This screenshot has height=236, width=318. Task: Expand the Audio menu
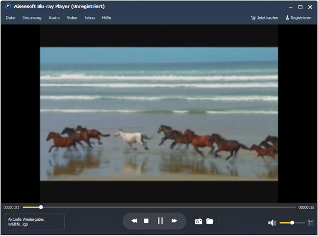(x=54, y=18)
